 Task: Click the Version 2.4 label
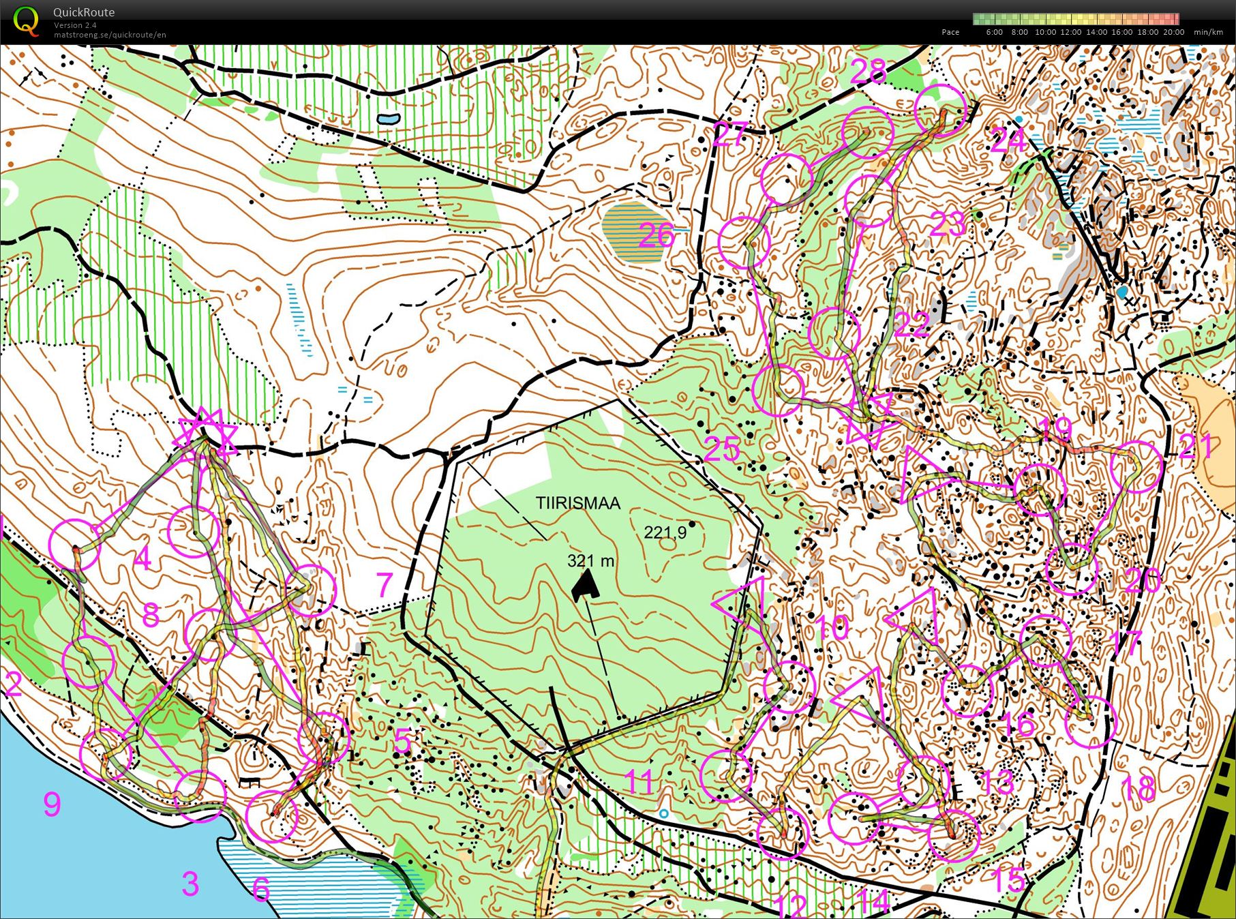pos(75,25)
